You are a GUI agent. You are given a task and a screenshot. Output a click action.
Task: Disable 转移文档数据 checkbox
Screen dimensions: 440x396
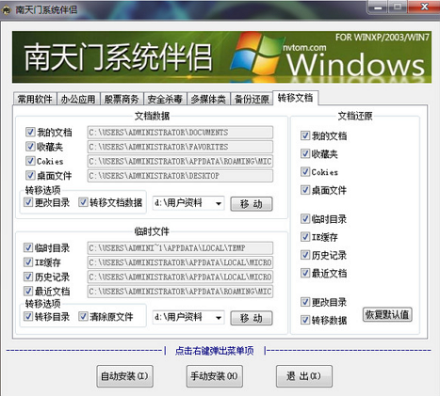tap(83, 202)
